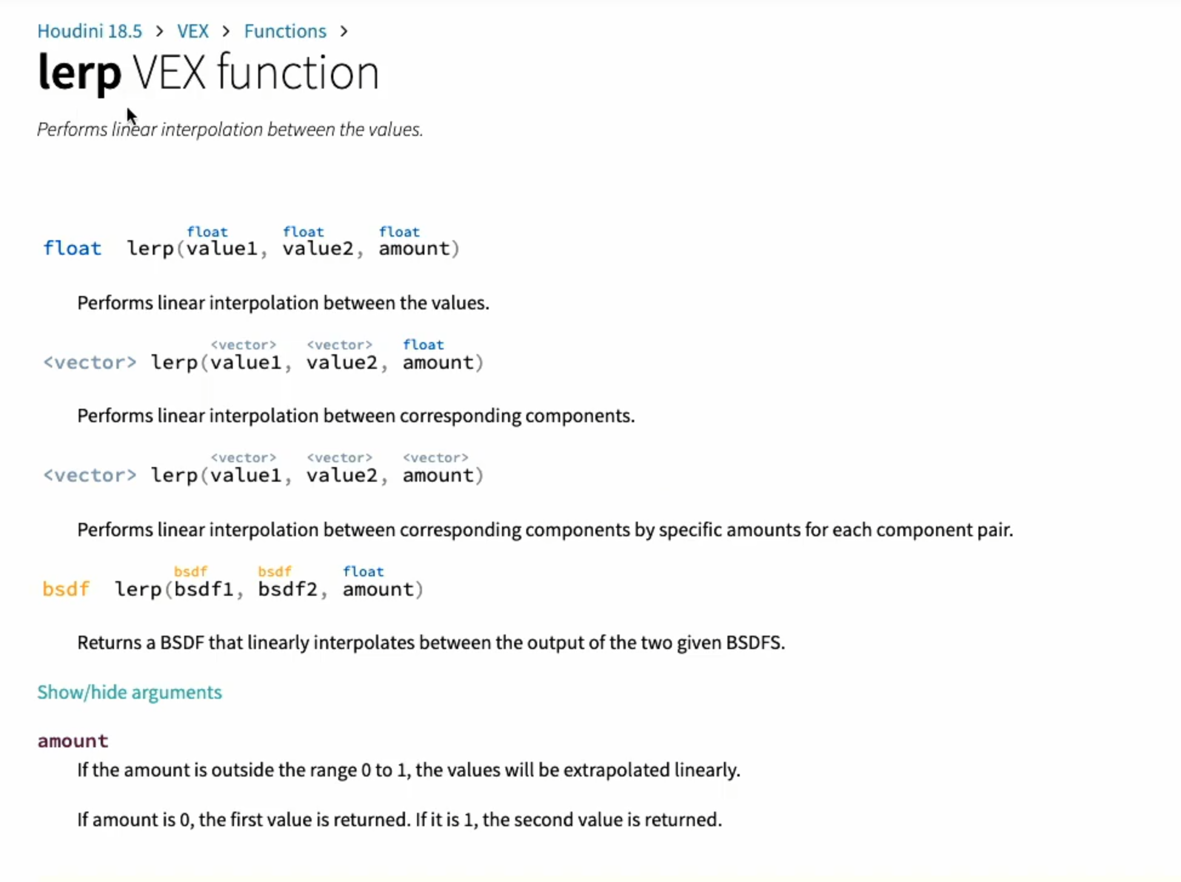Click float type above amount in first signature
1181x882 pixels.
coord(400,232)
